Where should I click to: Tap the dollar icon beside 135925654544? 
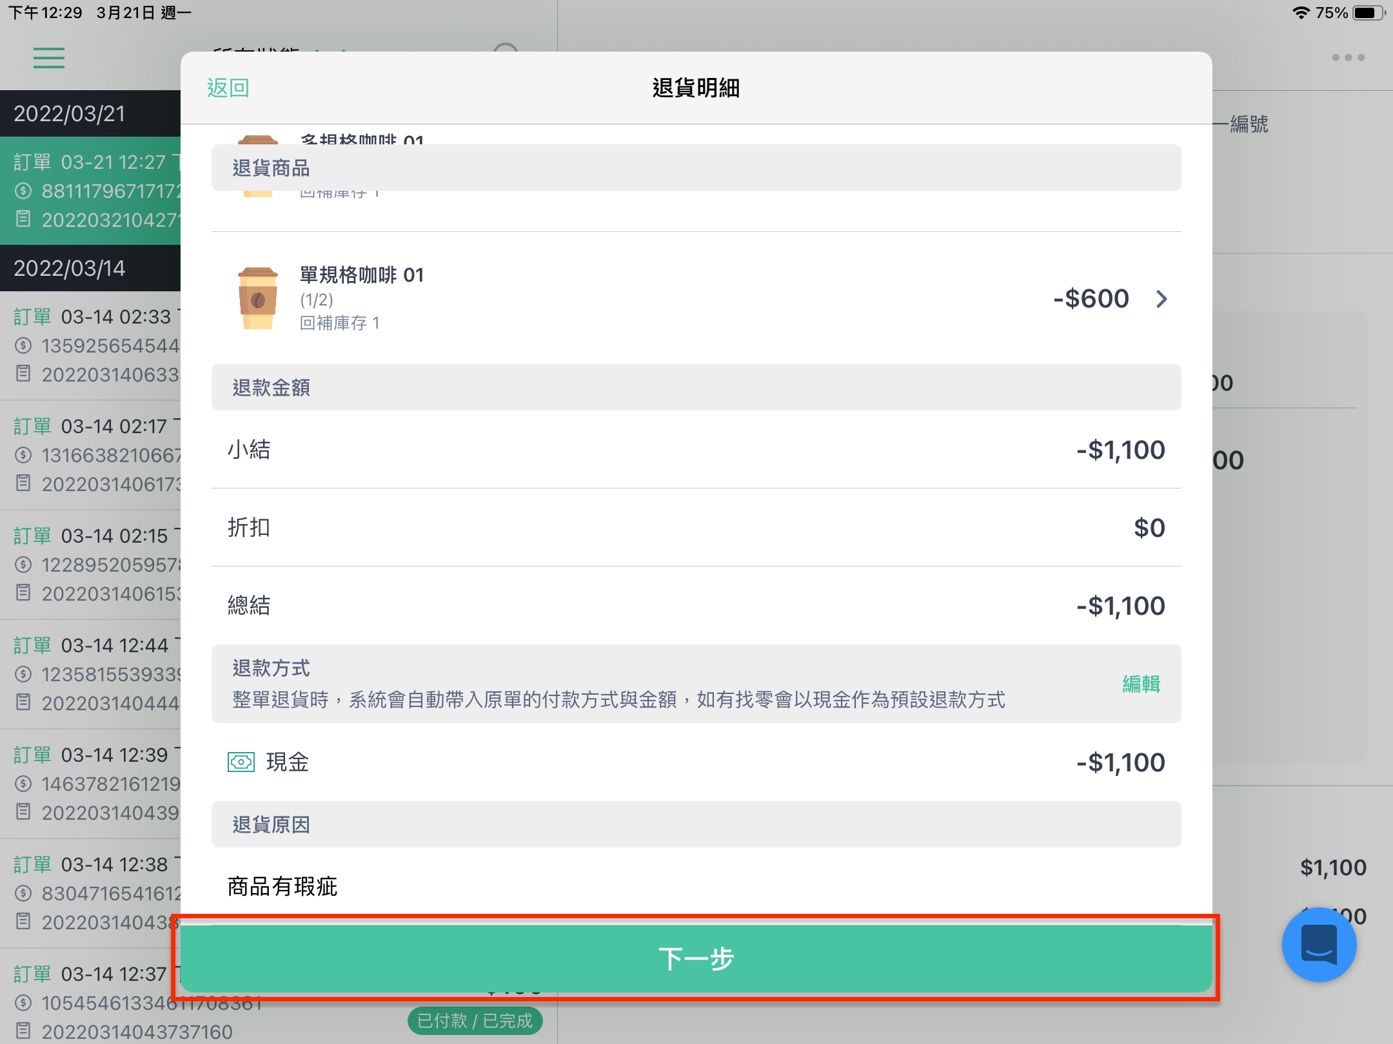coord(23,345)
